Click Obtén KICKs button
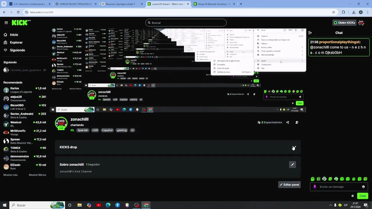 pyautogui.click(x=344, y=23)
